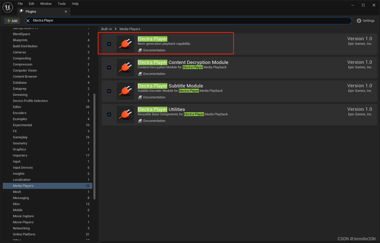Select the Editor category
Viewport: 380px width, 243px height.
pyautogui.click(x=48, y=107)
